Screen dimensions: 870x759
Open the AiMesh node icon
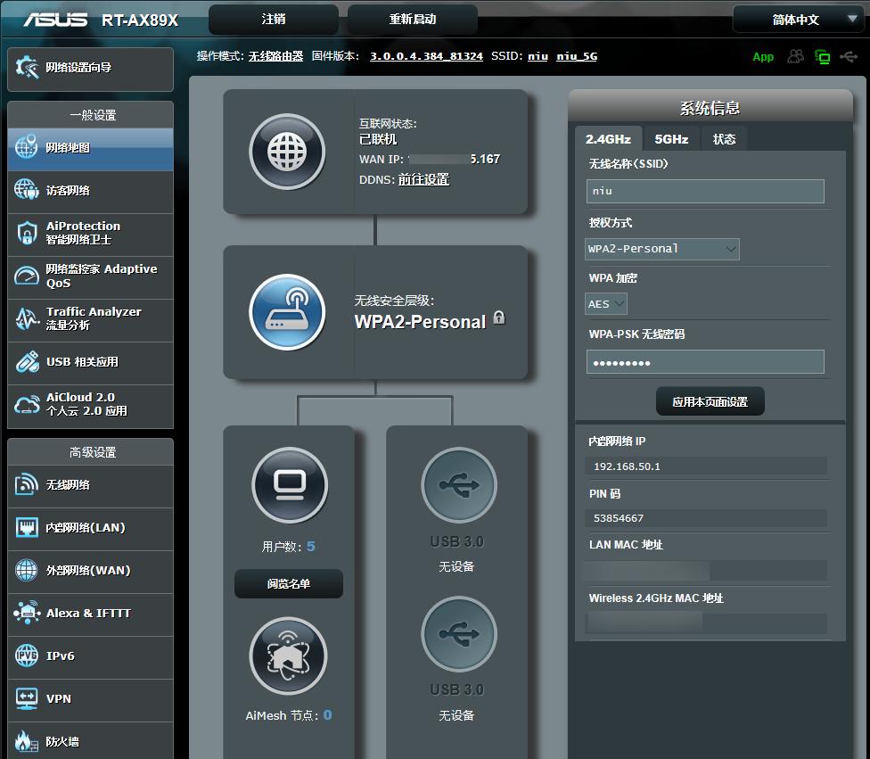[x=288, y=656]
